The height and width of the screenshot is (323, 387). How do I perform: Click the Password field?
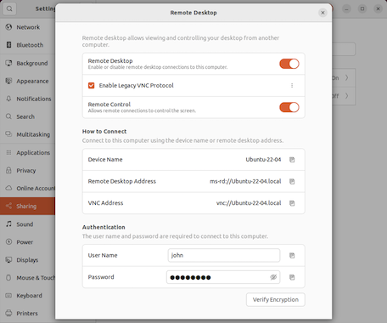pos(223,277)
